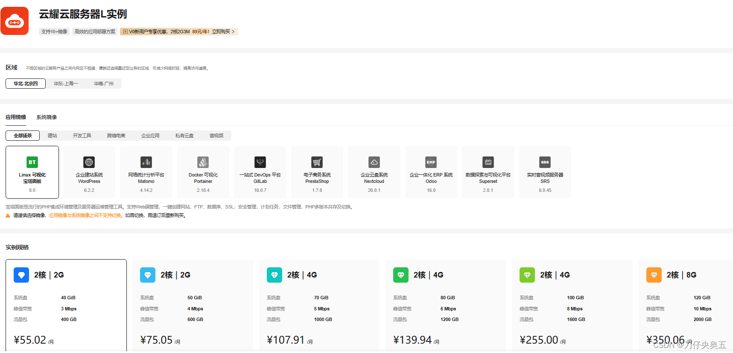
Task: Select the PrestaShop shopping cart icon
Action: click(317, 162)
